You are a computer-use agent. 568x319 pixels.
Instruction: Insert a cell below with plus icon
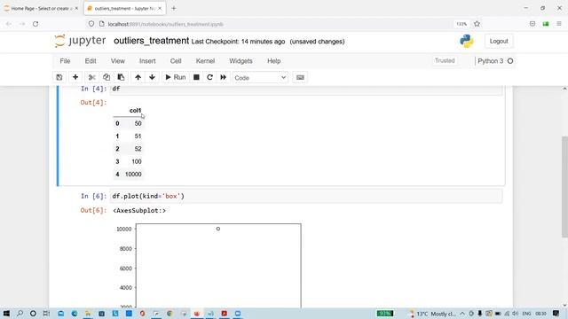[x=75, y=77]
